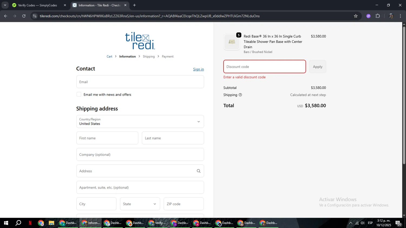Open the Wi-Fi network tray icon
The height and width of the screenshot is (228, 406).
[x=357, y=223]
